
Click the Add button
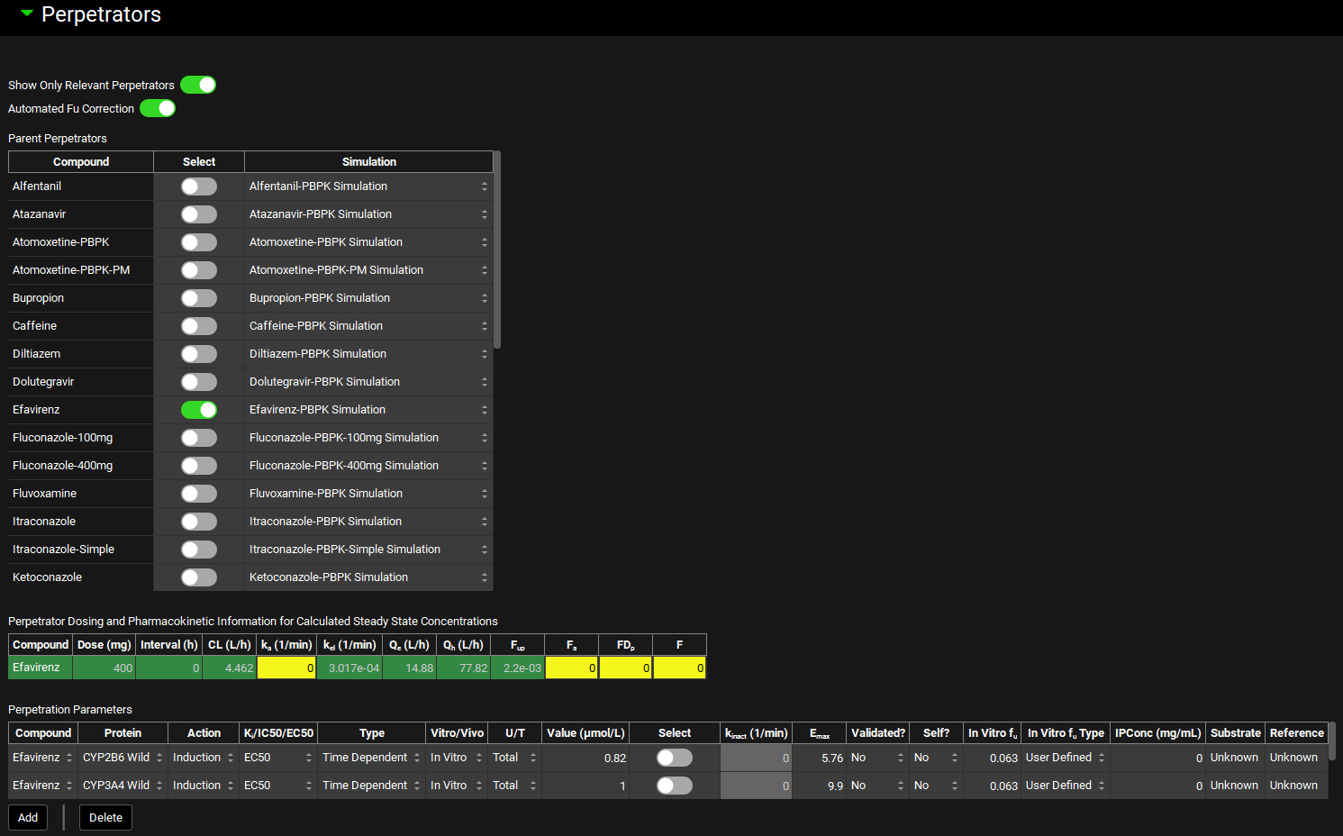click(x=28, y=817)
